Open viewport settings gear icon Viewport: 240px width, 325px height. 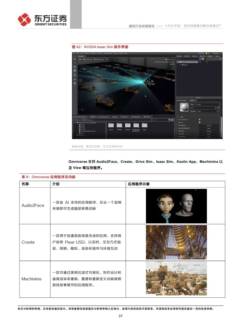(80, 59)
